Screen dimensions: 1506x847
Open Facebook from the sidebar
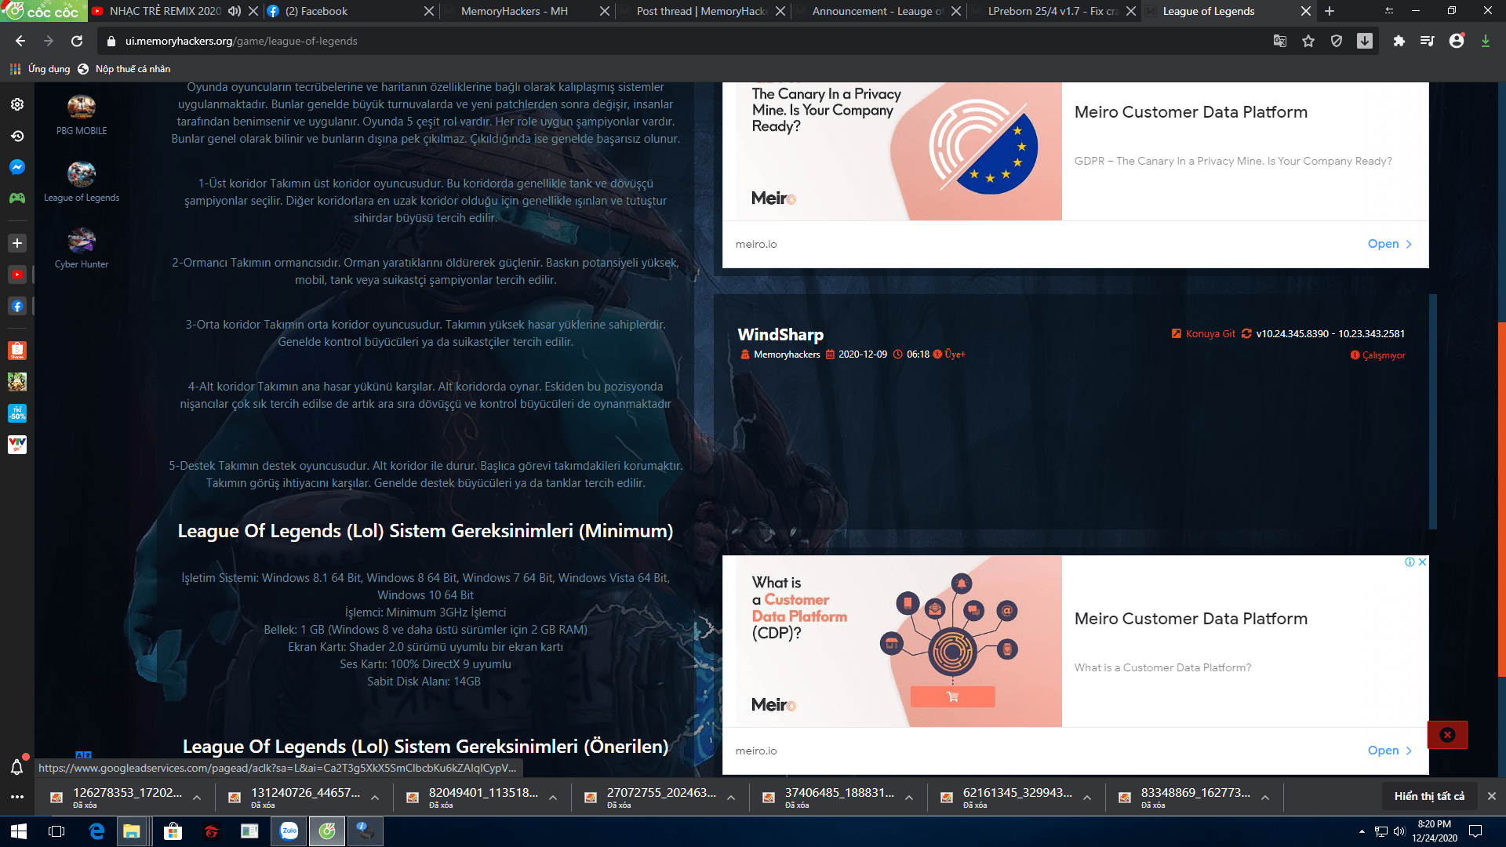pos(17,306)
